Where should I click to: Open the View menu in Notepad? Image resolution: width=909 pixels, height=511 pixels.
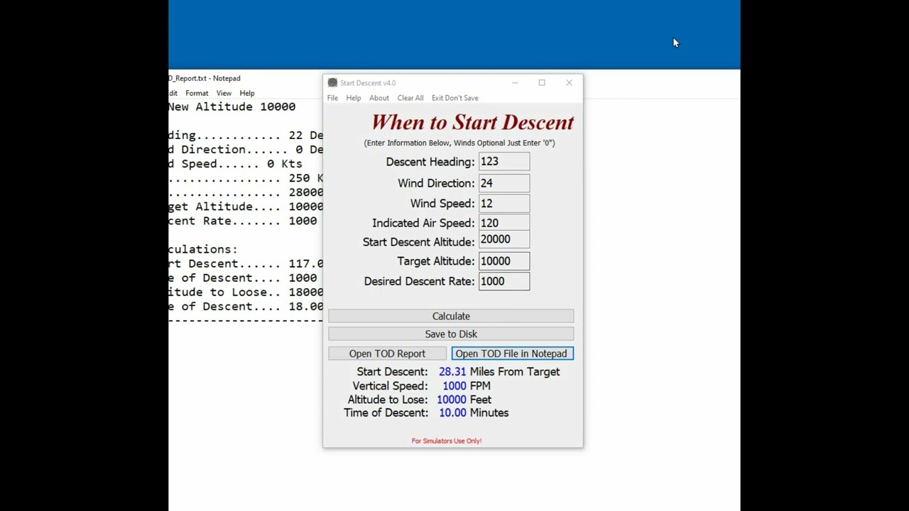[224, 93]
